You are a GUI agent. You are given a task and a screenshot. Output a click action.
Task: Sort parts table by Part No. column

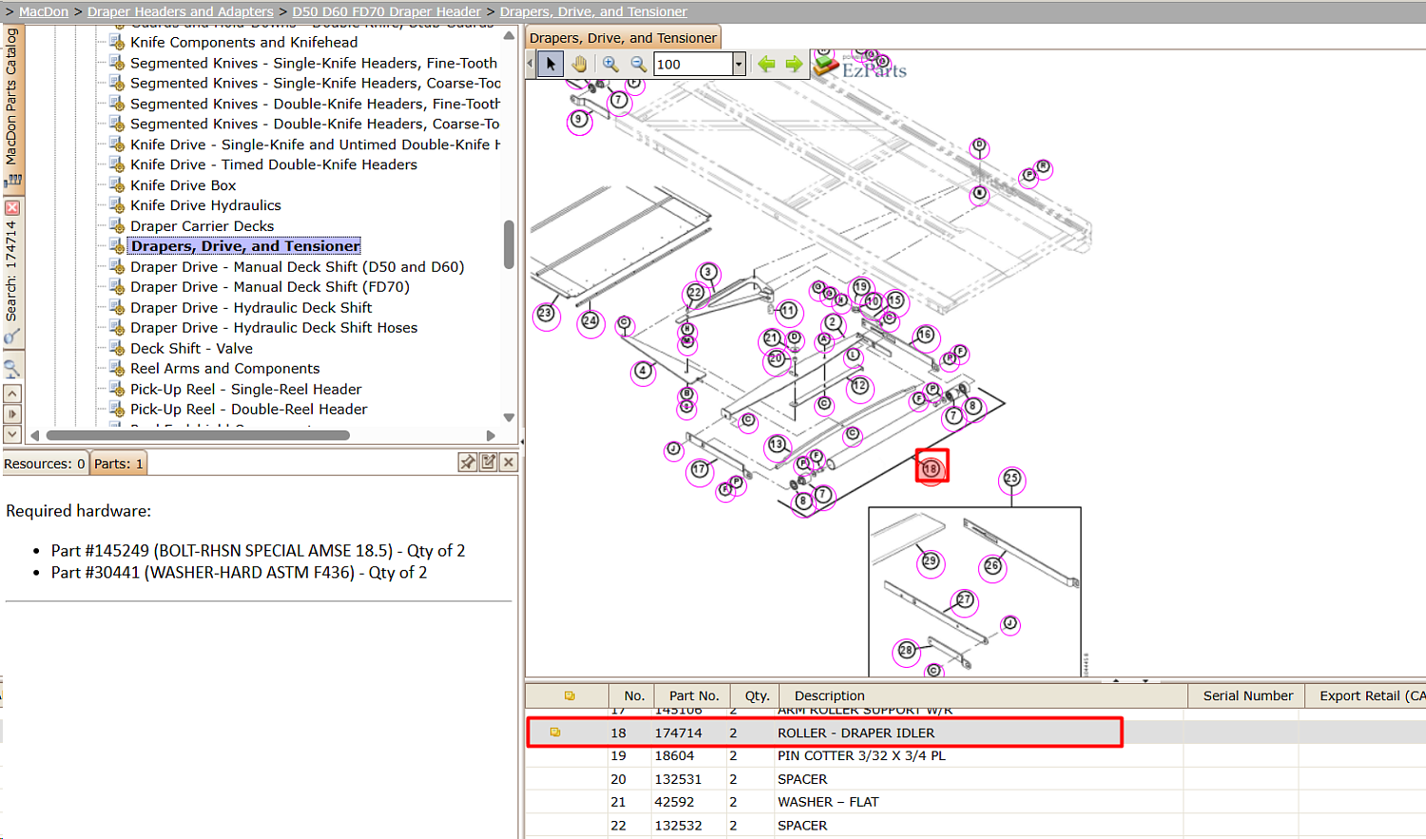(x=694, y=696)
